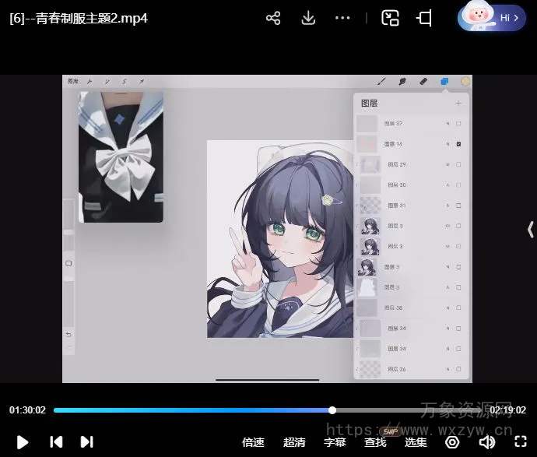Click the share icon in the header
Screen dimensions: 537x457
tap(273, 18)
